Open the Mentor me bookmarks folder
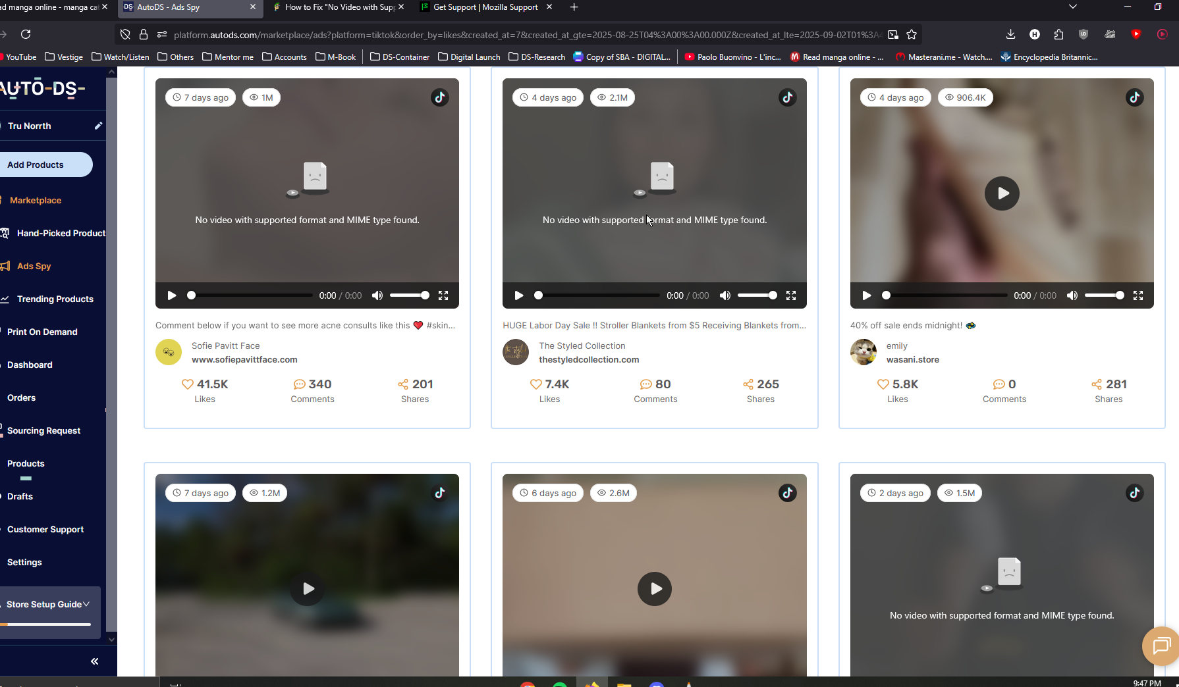The width and height of the screenshot is (1179, 687). click(228, 57)
